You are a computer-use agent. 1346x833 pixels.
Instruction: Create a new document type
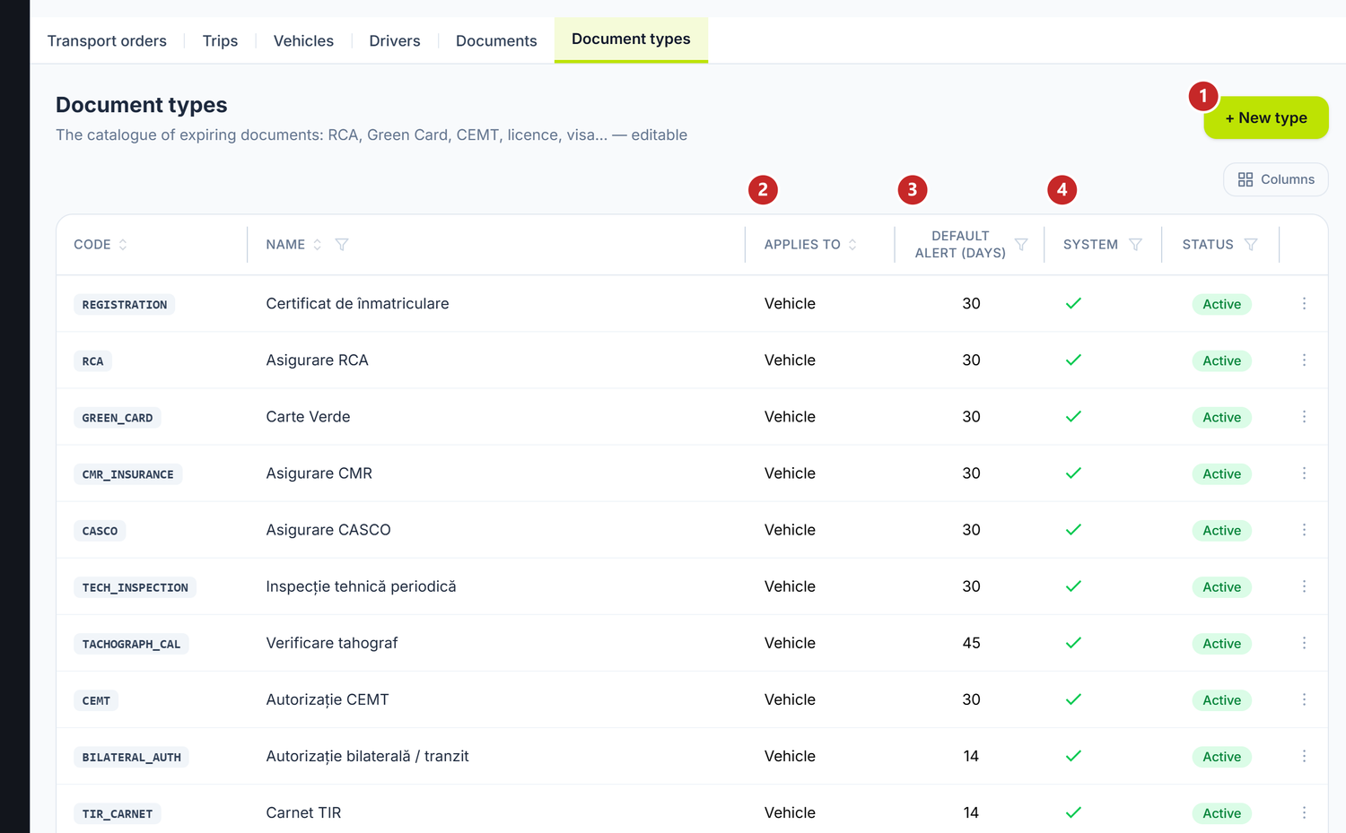[x=1266, y=117]
